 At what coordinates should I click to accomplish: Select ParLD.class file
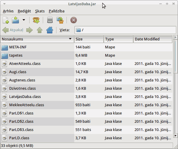click(86, 138)
